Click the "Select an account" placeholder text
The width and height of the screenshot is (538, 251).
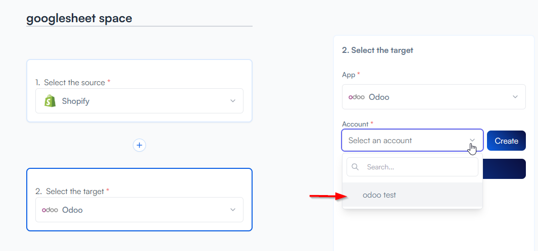click(380, 141)
